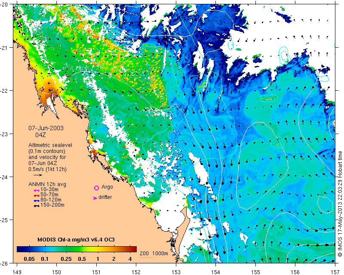
Task: Click the blue 80-120m ANMN arrow
Action: (x=37, y=201)
